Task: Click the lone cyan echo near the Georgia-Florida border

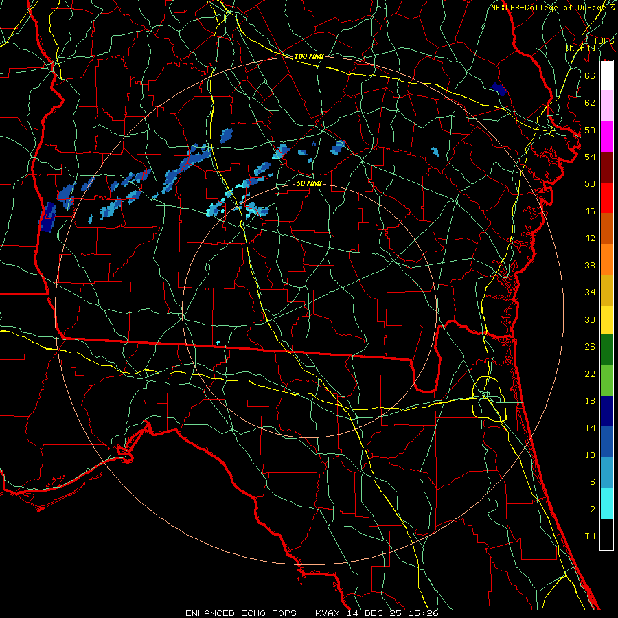Action: tap(218, 342)
